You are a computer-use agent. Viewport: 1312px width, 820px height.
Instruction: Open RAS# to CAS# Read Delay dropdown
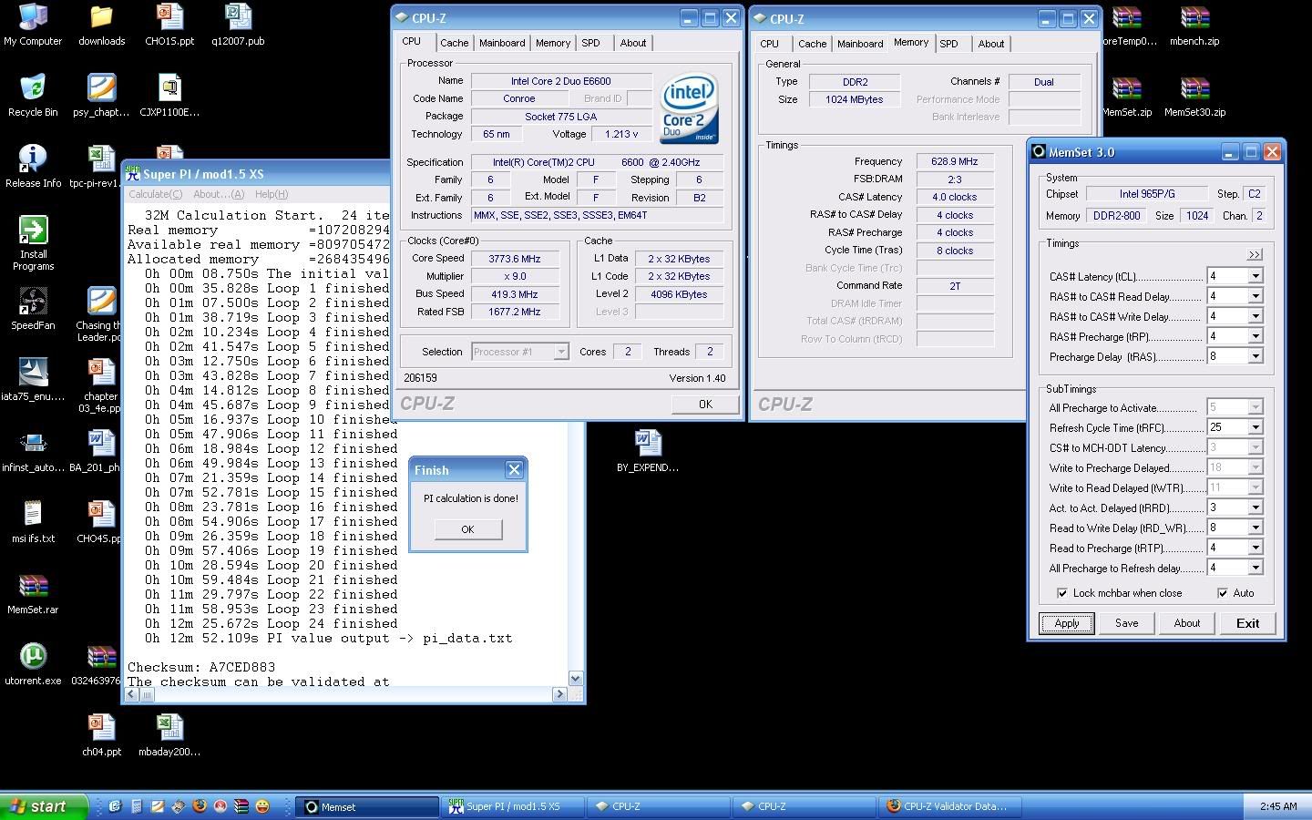click(1256, 296)
